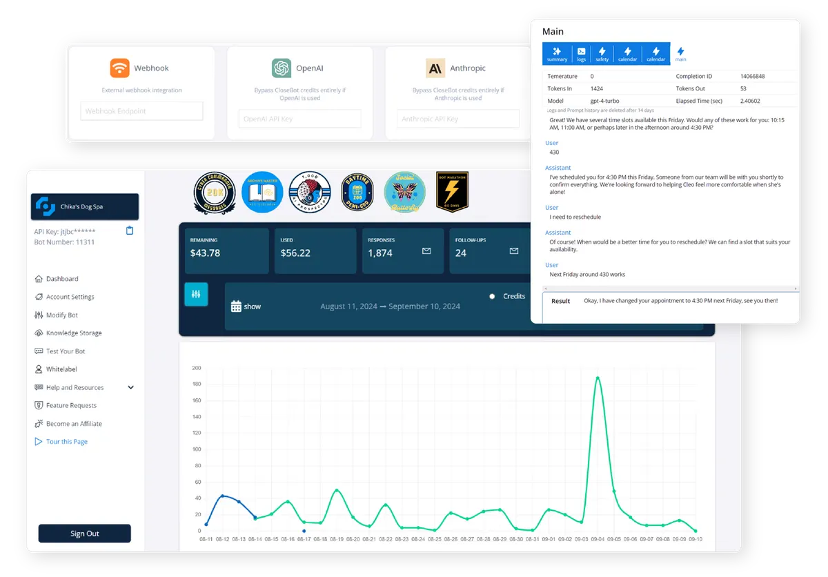
Task: Open the safety tab
Action: (602, 55)
